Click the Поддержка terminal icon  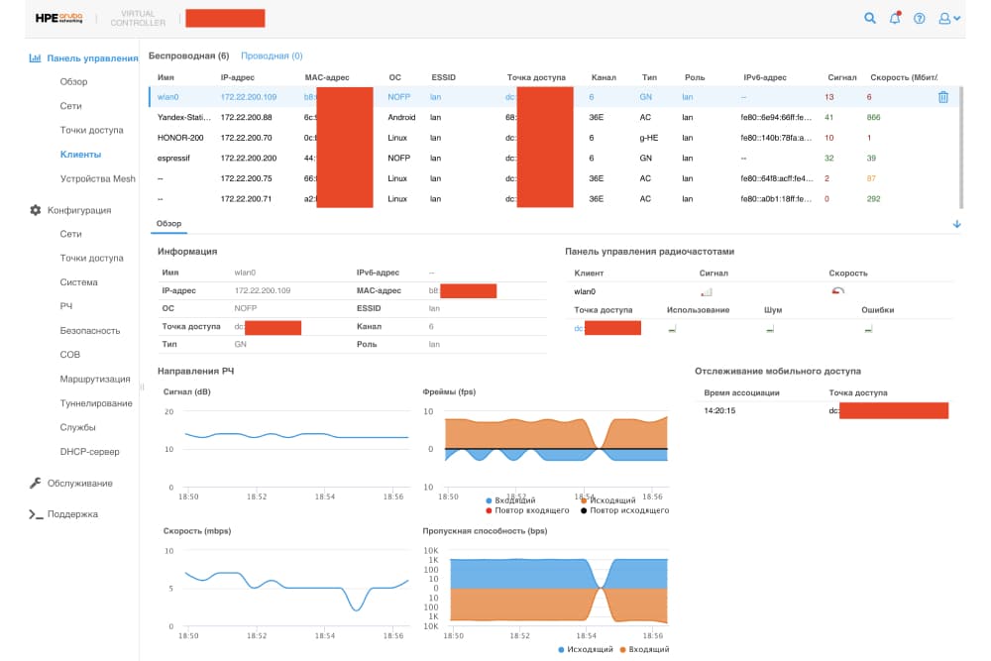(35, 514)
